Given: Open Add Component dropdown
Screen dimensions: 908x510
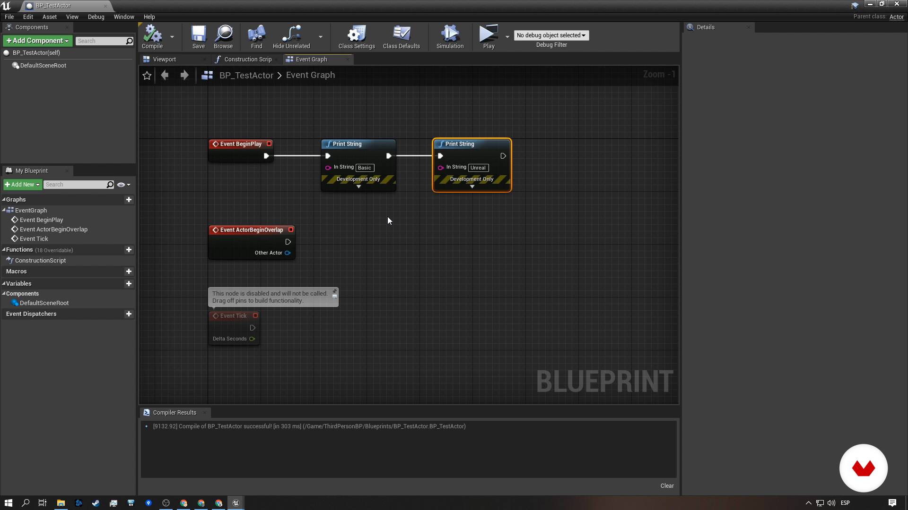Looking at the screenshot, I should (x=38, y=41).
